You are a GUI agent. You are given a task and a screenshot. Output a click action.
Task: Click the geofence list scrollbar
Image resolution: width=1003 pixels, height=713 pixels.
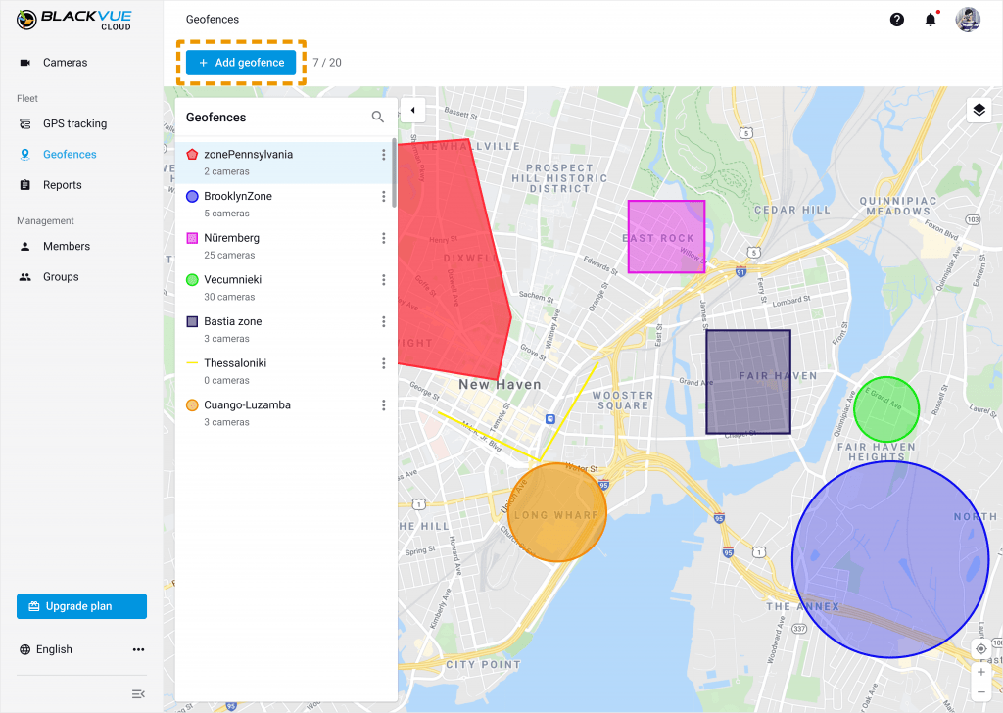click(x=394, y=172)
